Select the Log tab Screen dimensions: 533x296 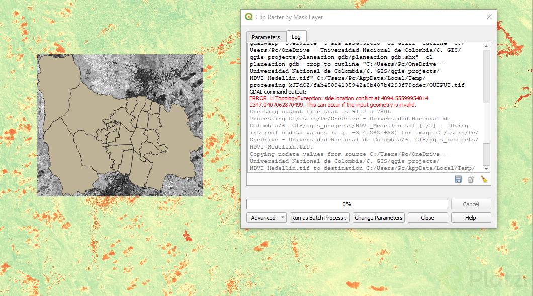(296, 37)
